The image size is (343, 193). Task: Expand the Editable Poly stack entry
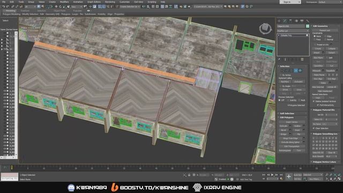click(x=279, y=35)
